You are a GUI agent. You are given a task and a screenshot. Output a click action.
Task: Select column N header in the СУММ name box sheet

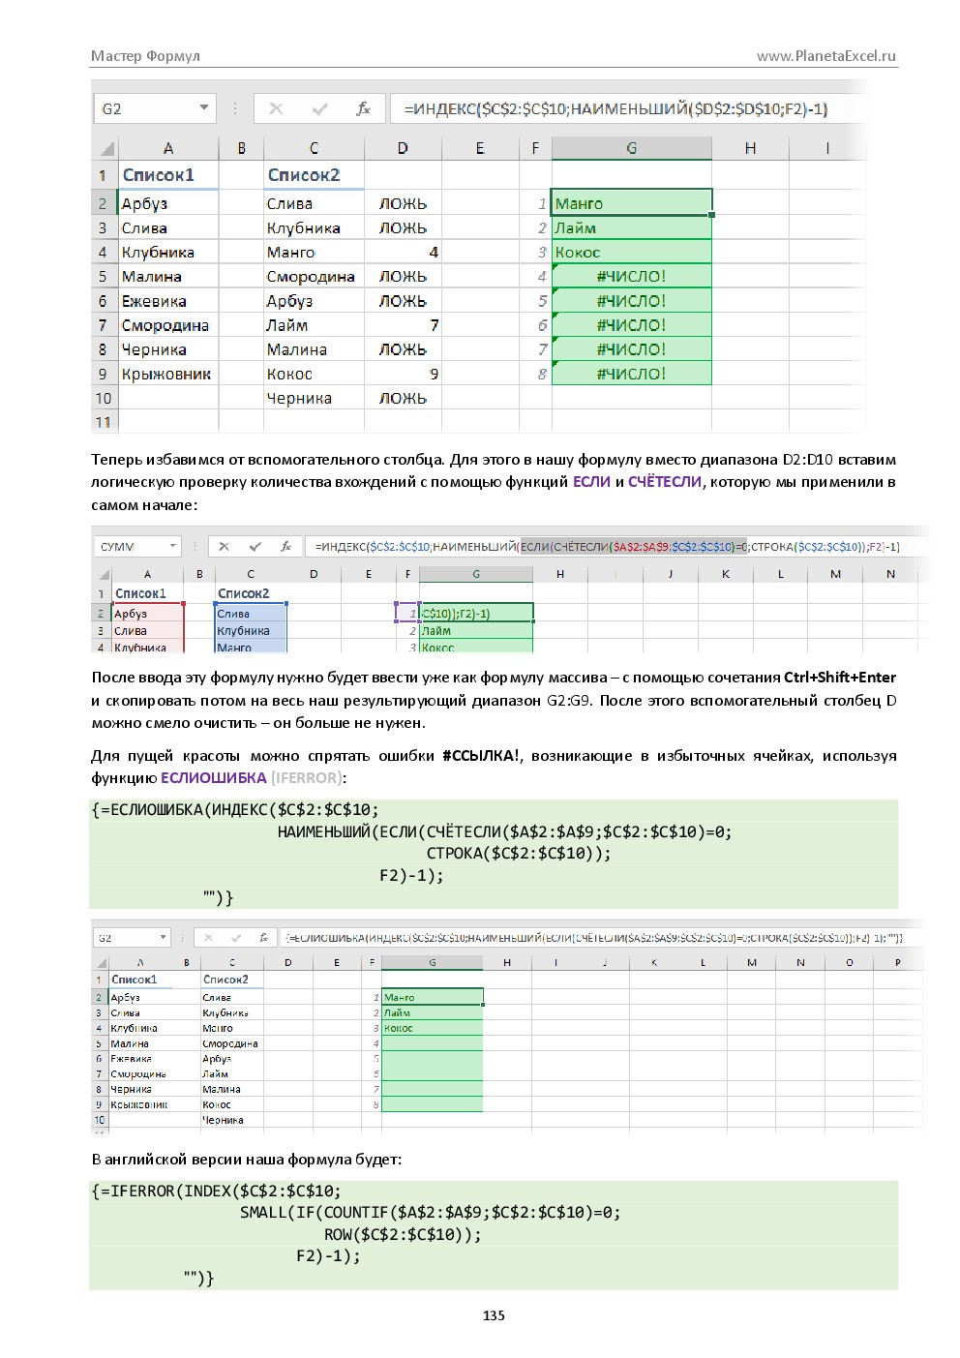[890, 574]
